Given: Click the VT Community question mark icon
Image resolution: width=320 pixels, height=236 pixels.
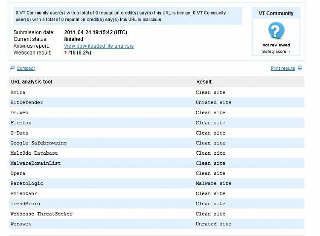Looking at the screenshot, I should pos(276,30).
